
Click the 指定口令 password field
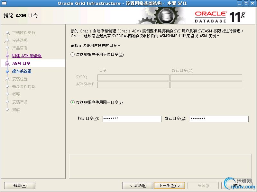click(132, 119)
